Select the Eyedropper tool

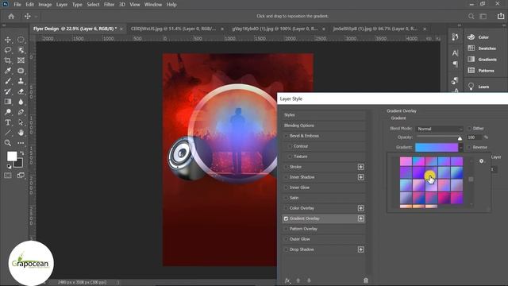tap(8, 71)
